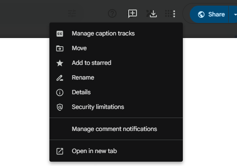
Task: Click the info circle icon
Action: pyautogui.click(x=60, y=93)
